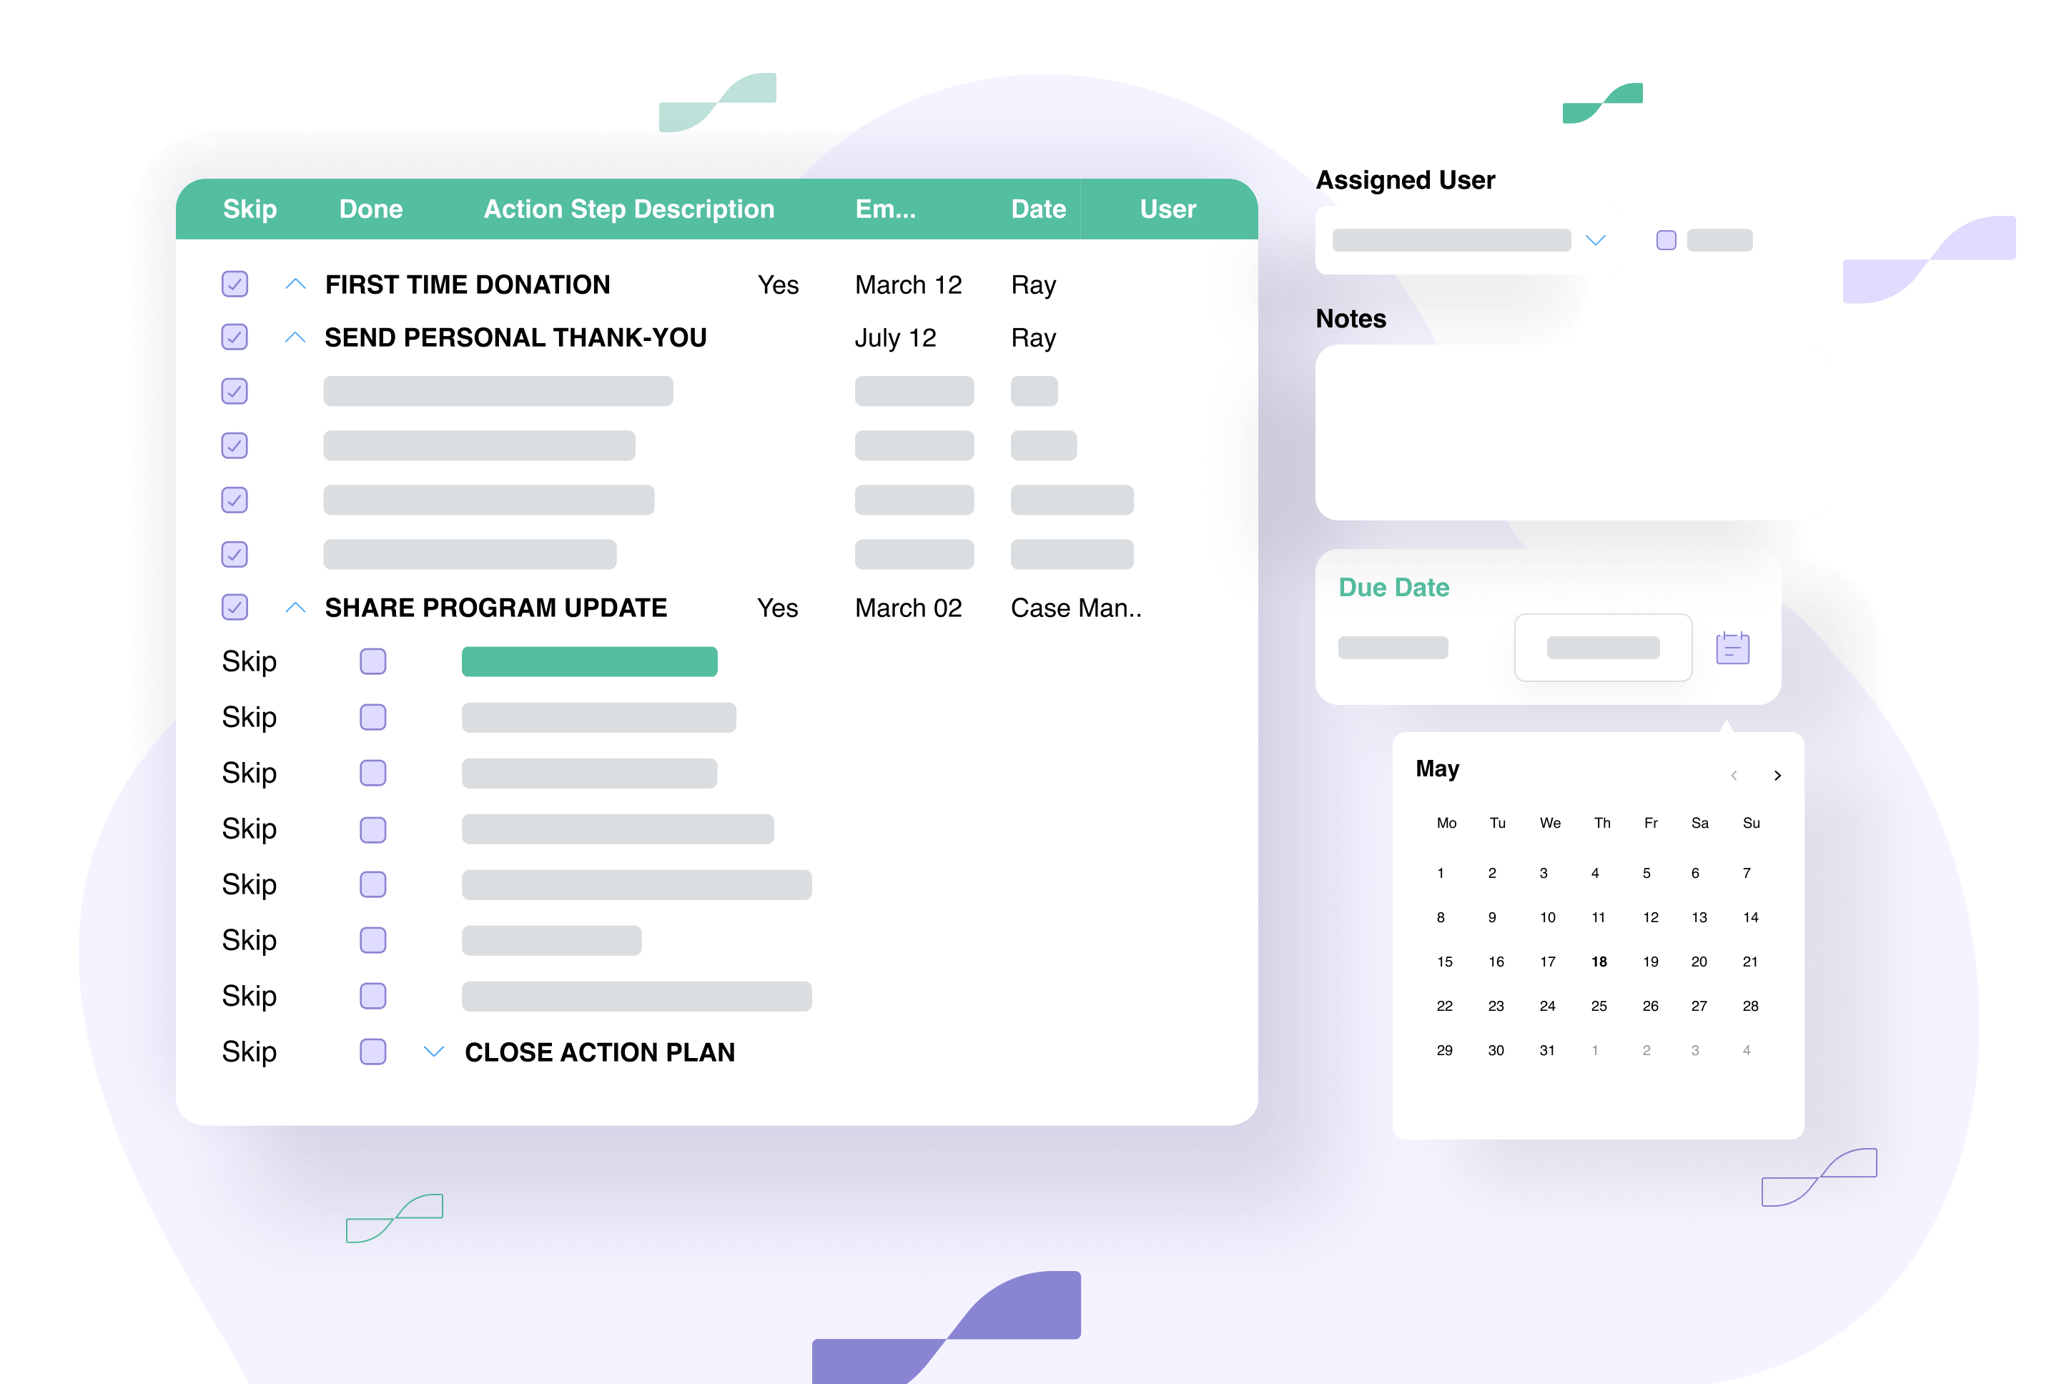Select May 18 on the due date calendar
The image size is (2059, 1384).
coord(1599,961)
